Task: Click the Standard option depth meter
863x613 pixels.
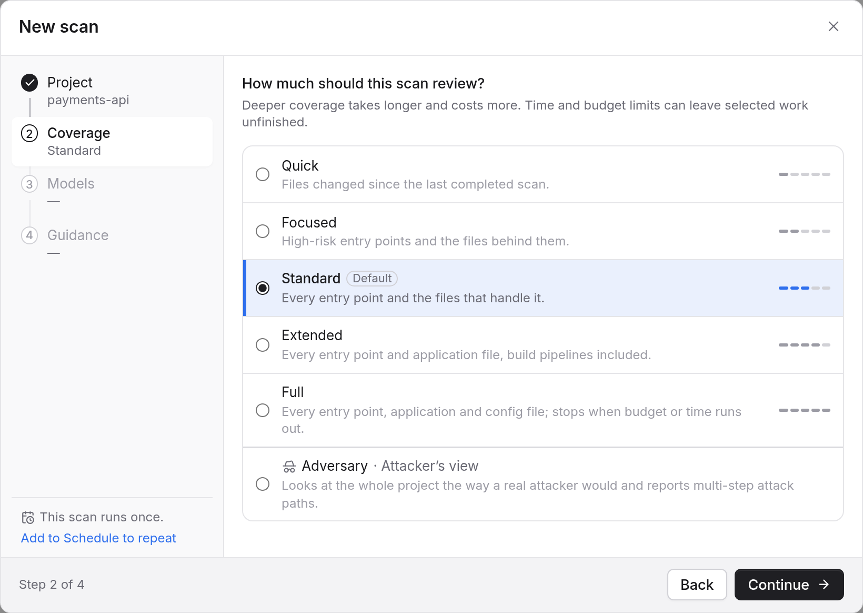Action: point(805,288)
